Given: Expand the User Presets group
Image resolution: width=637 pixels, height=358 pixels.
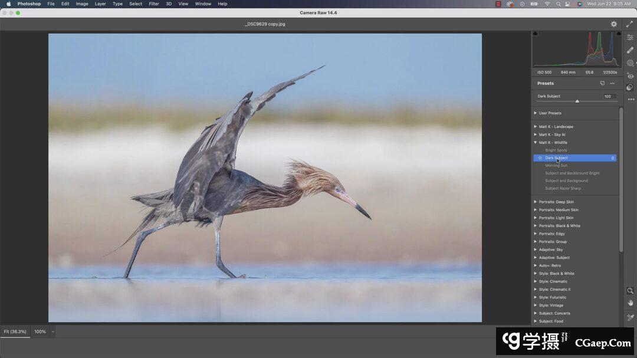Looking at the screenshot, I should [x=536, y=113].
